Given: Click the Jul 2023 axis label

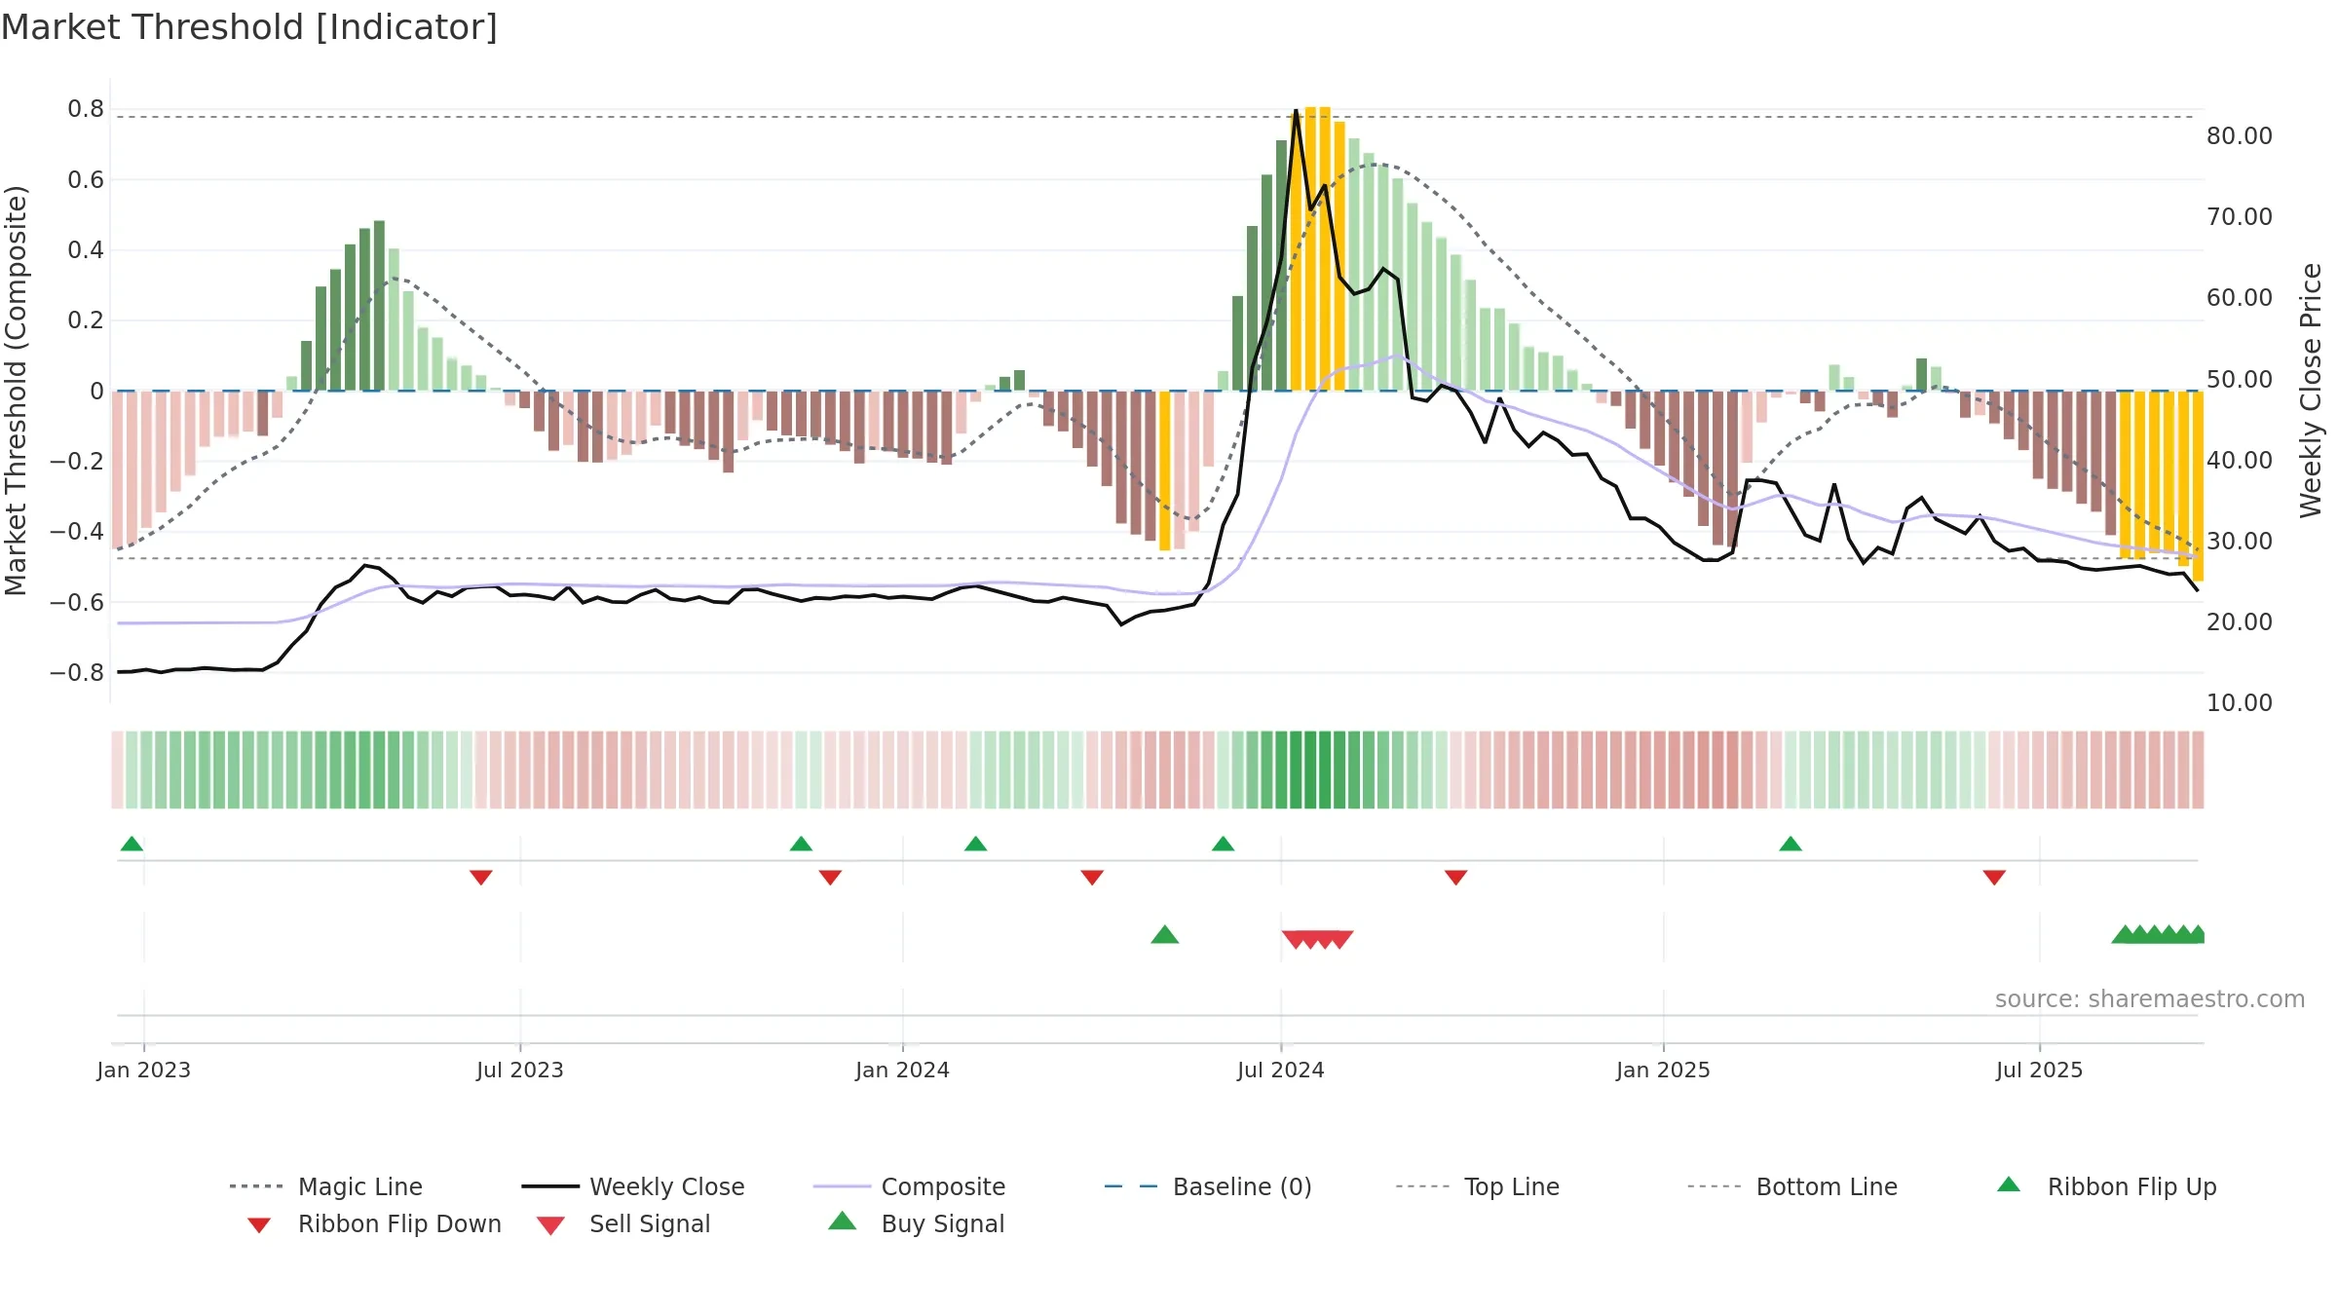Looking at the screenshot, I should (x=520, y=1070).
